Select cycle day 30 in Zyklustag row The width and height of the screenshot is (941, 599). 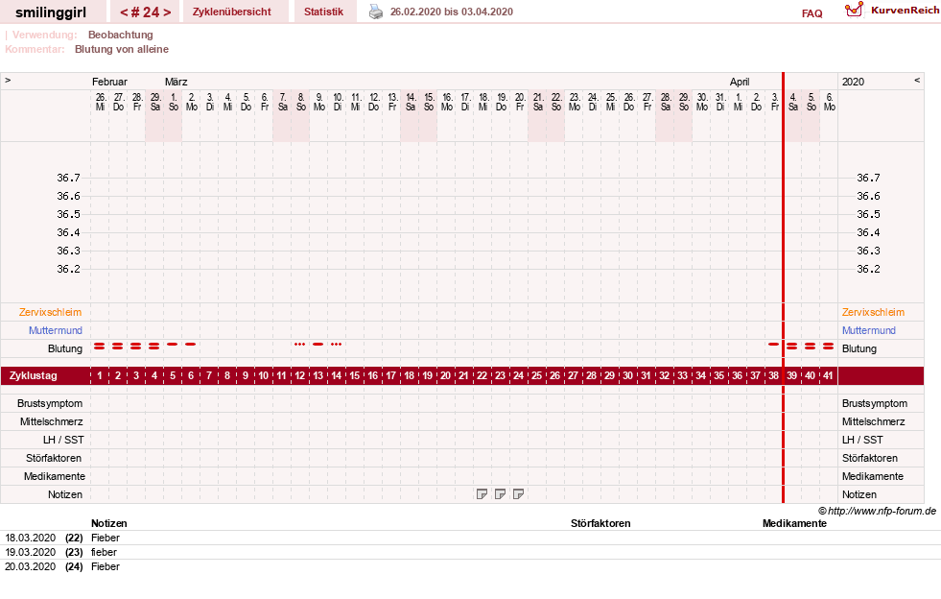627,375
